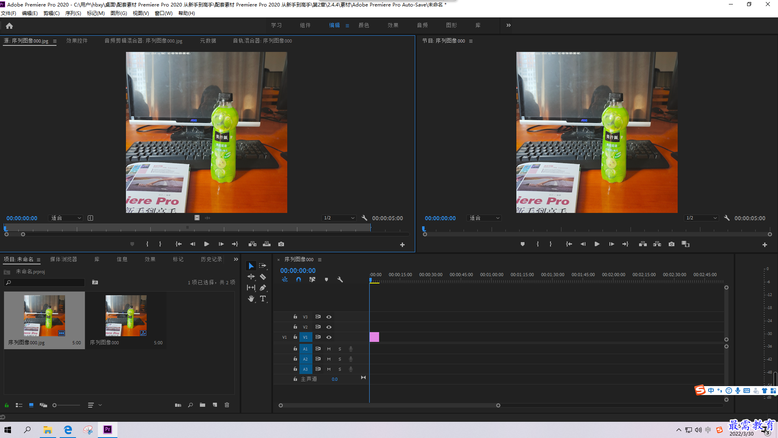The height and width of the screenshot is (438, 778).
Task: Select the Pen tool
Action: 263,288
